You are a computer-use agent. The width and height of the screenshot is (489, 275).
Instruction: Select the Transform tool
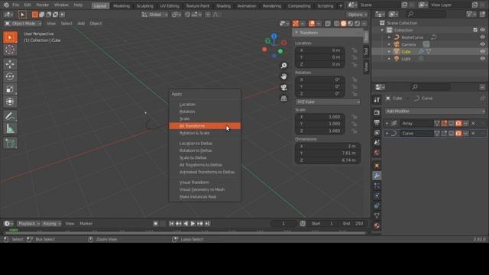[10, 102]
